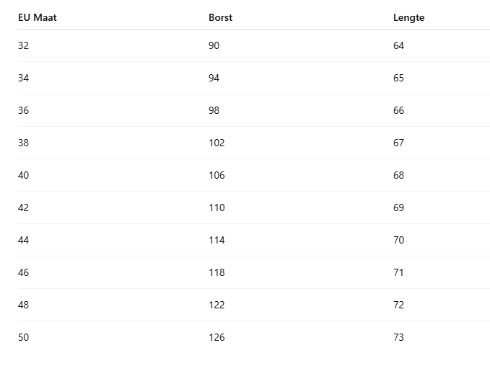Select EU size 34 cell

click(x=23, y=78)
